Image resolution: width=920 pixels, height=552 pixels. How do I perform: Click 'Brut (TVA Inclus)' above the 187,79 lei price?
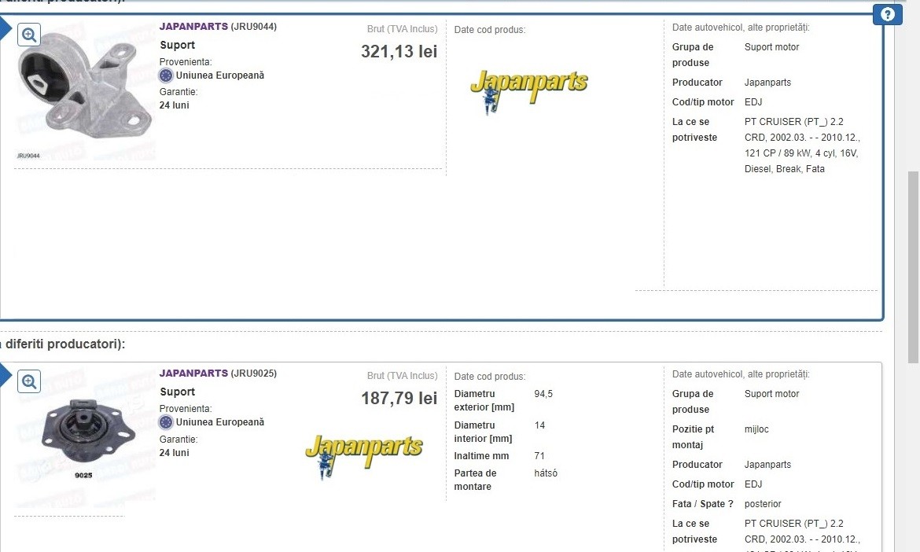tap(403, 375)
